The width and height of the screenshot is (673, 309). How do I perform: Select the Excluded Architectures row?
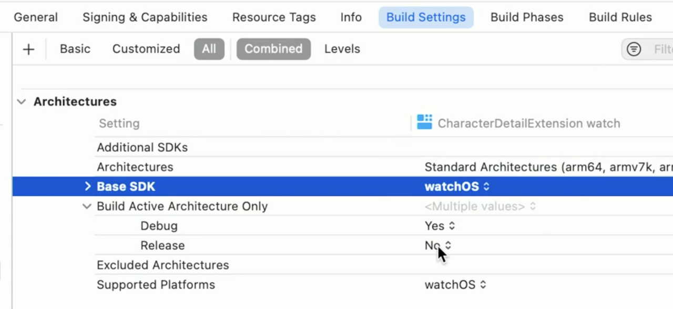(x=162, y=265)
